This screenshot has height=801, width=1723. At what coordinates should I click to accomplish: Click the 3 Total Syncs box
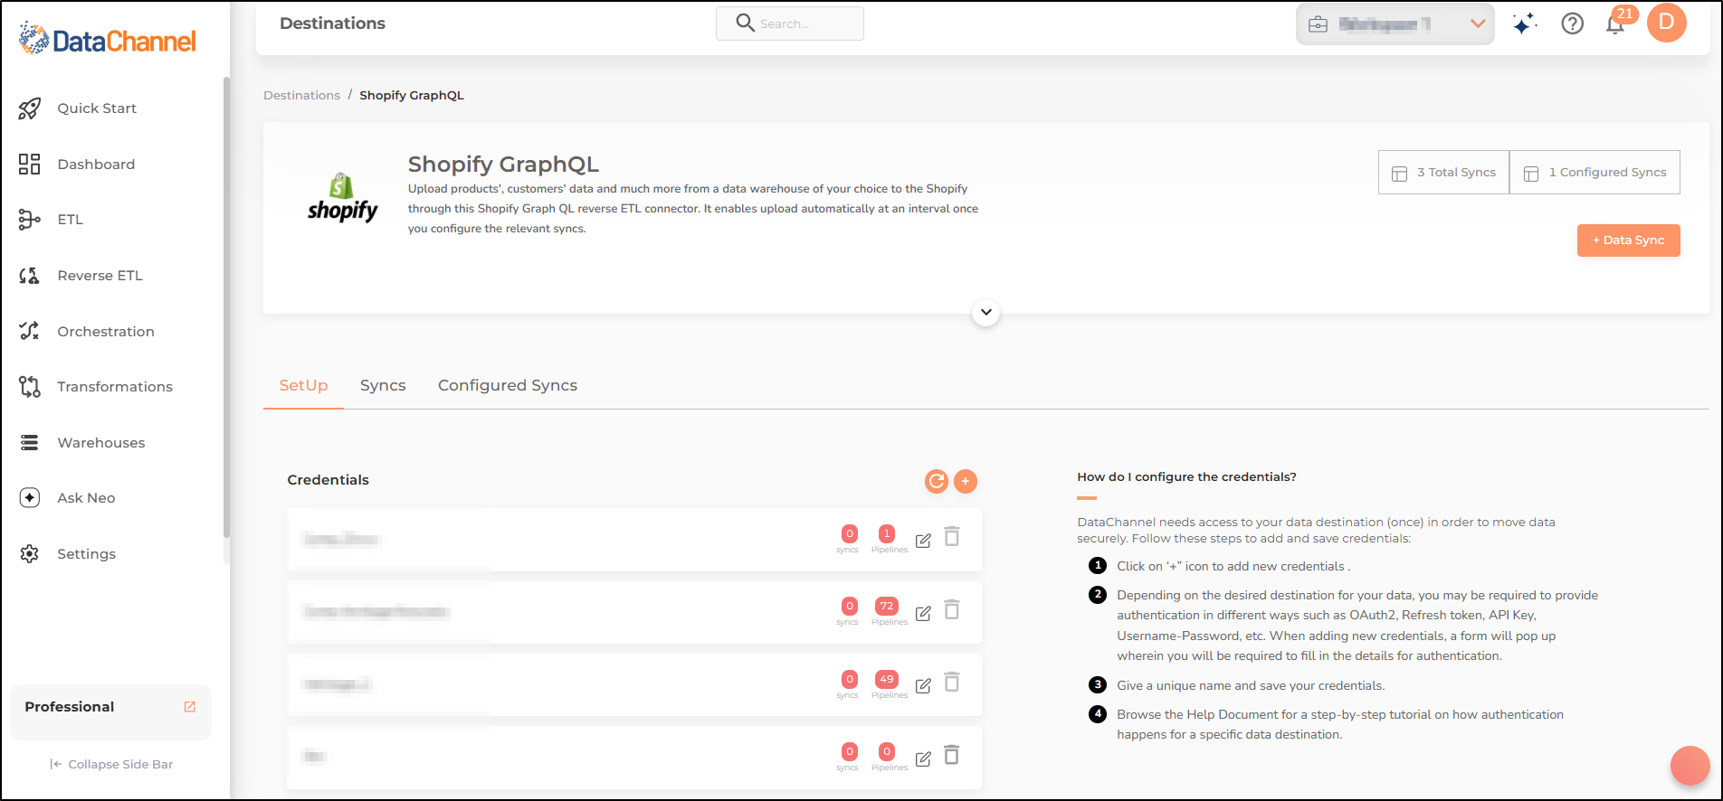coord(1444,172)
